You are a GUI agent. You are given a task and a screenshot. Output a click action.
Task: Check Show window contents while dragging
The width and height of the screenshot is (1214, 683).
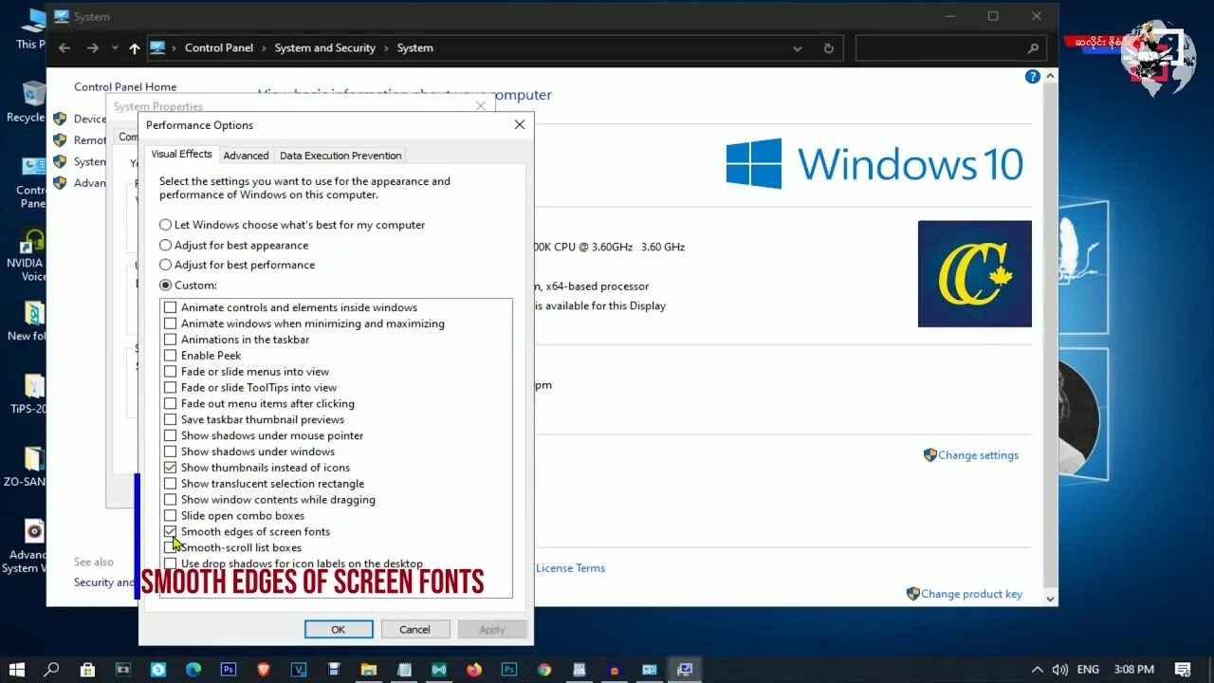[171, 500]
